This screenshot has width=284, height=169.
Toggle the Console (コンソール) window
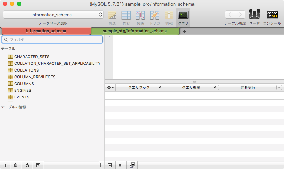pyautogui.click(x=272, y=17)
